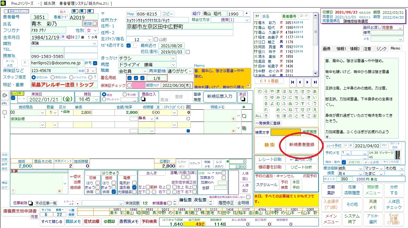The height and width of the screenshot is (228, 408).
Task: Toggle the 温灸器 checkbox
Action: [x=134, y=187]
